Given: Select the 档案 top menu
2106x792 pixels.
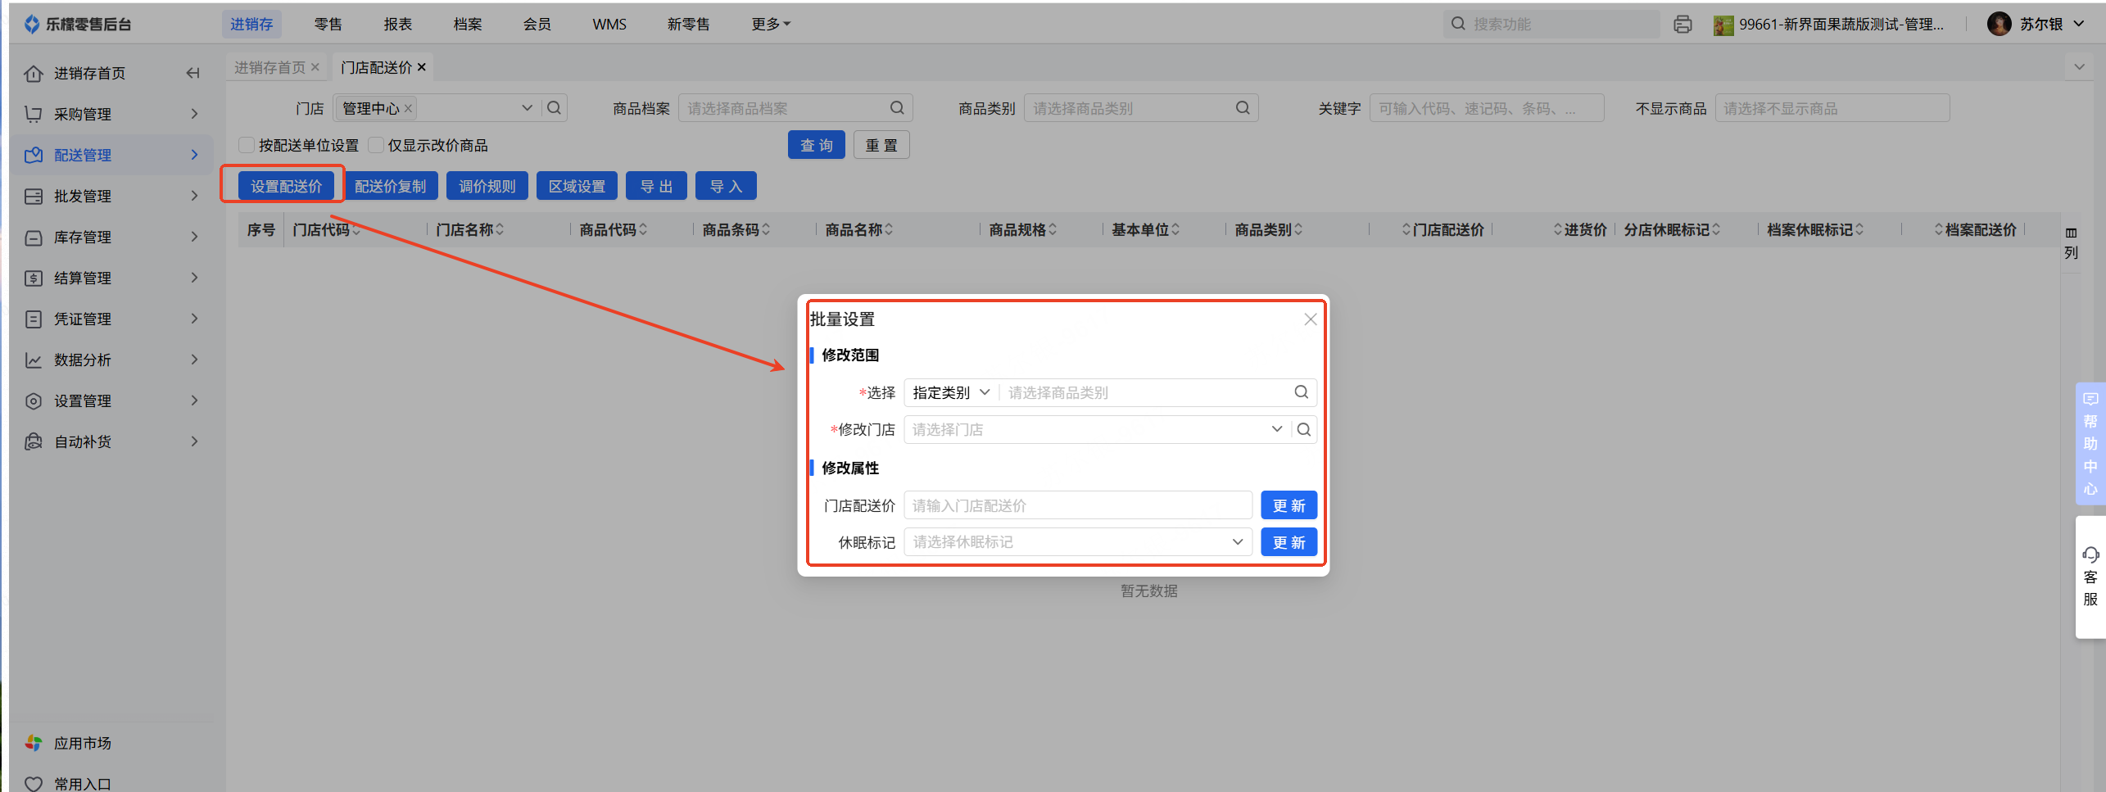Looking at the screenshot, I should (x=468, y=25).
